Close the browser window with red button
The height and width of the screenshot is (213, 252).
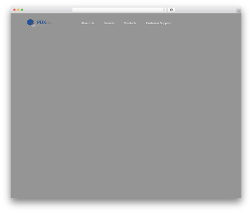click(x=15, y=10)
